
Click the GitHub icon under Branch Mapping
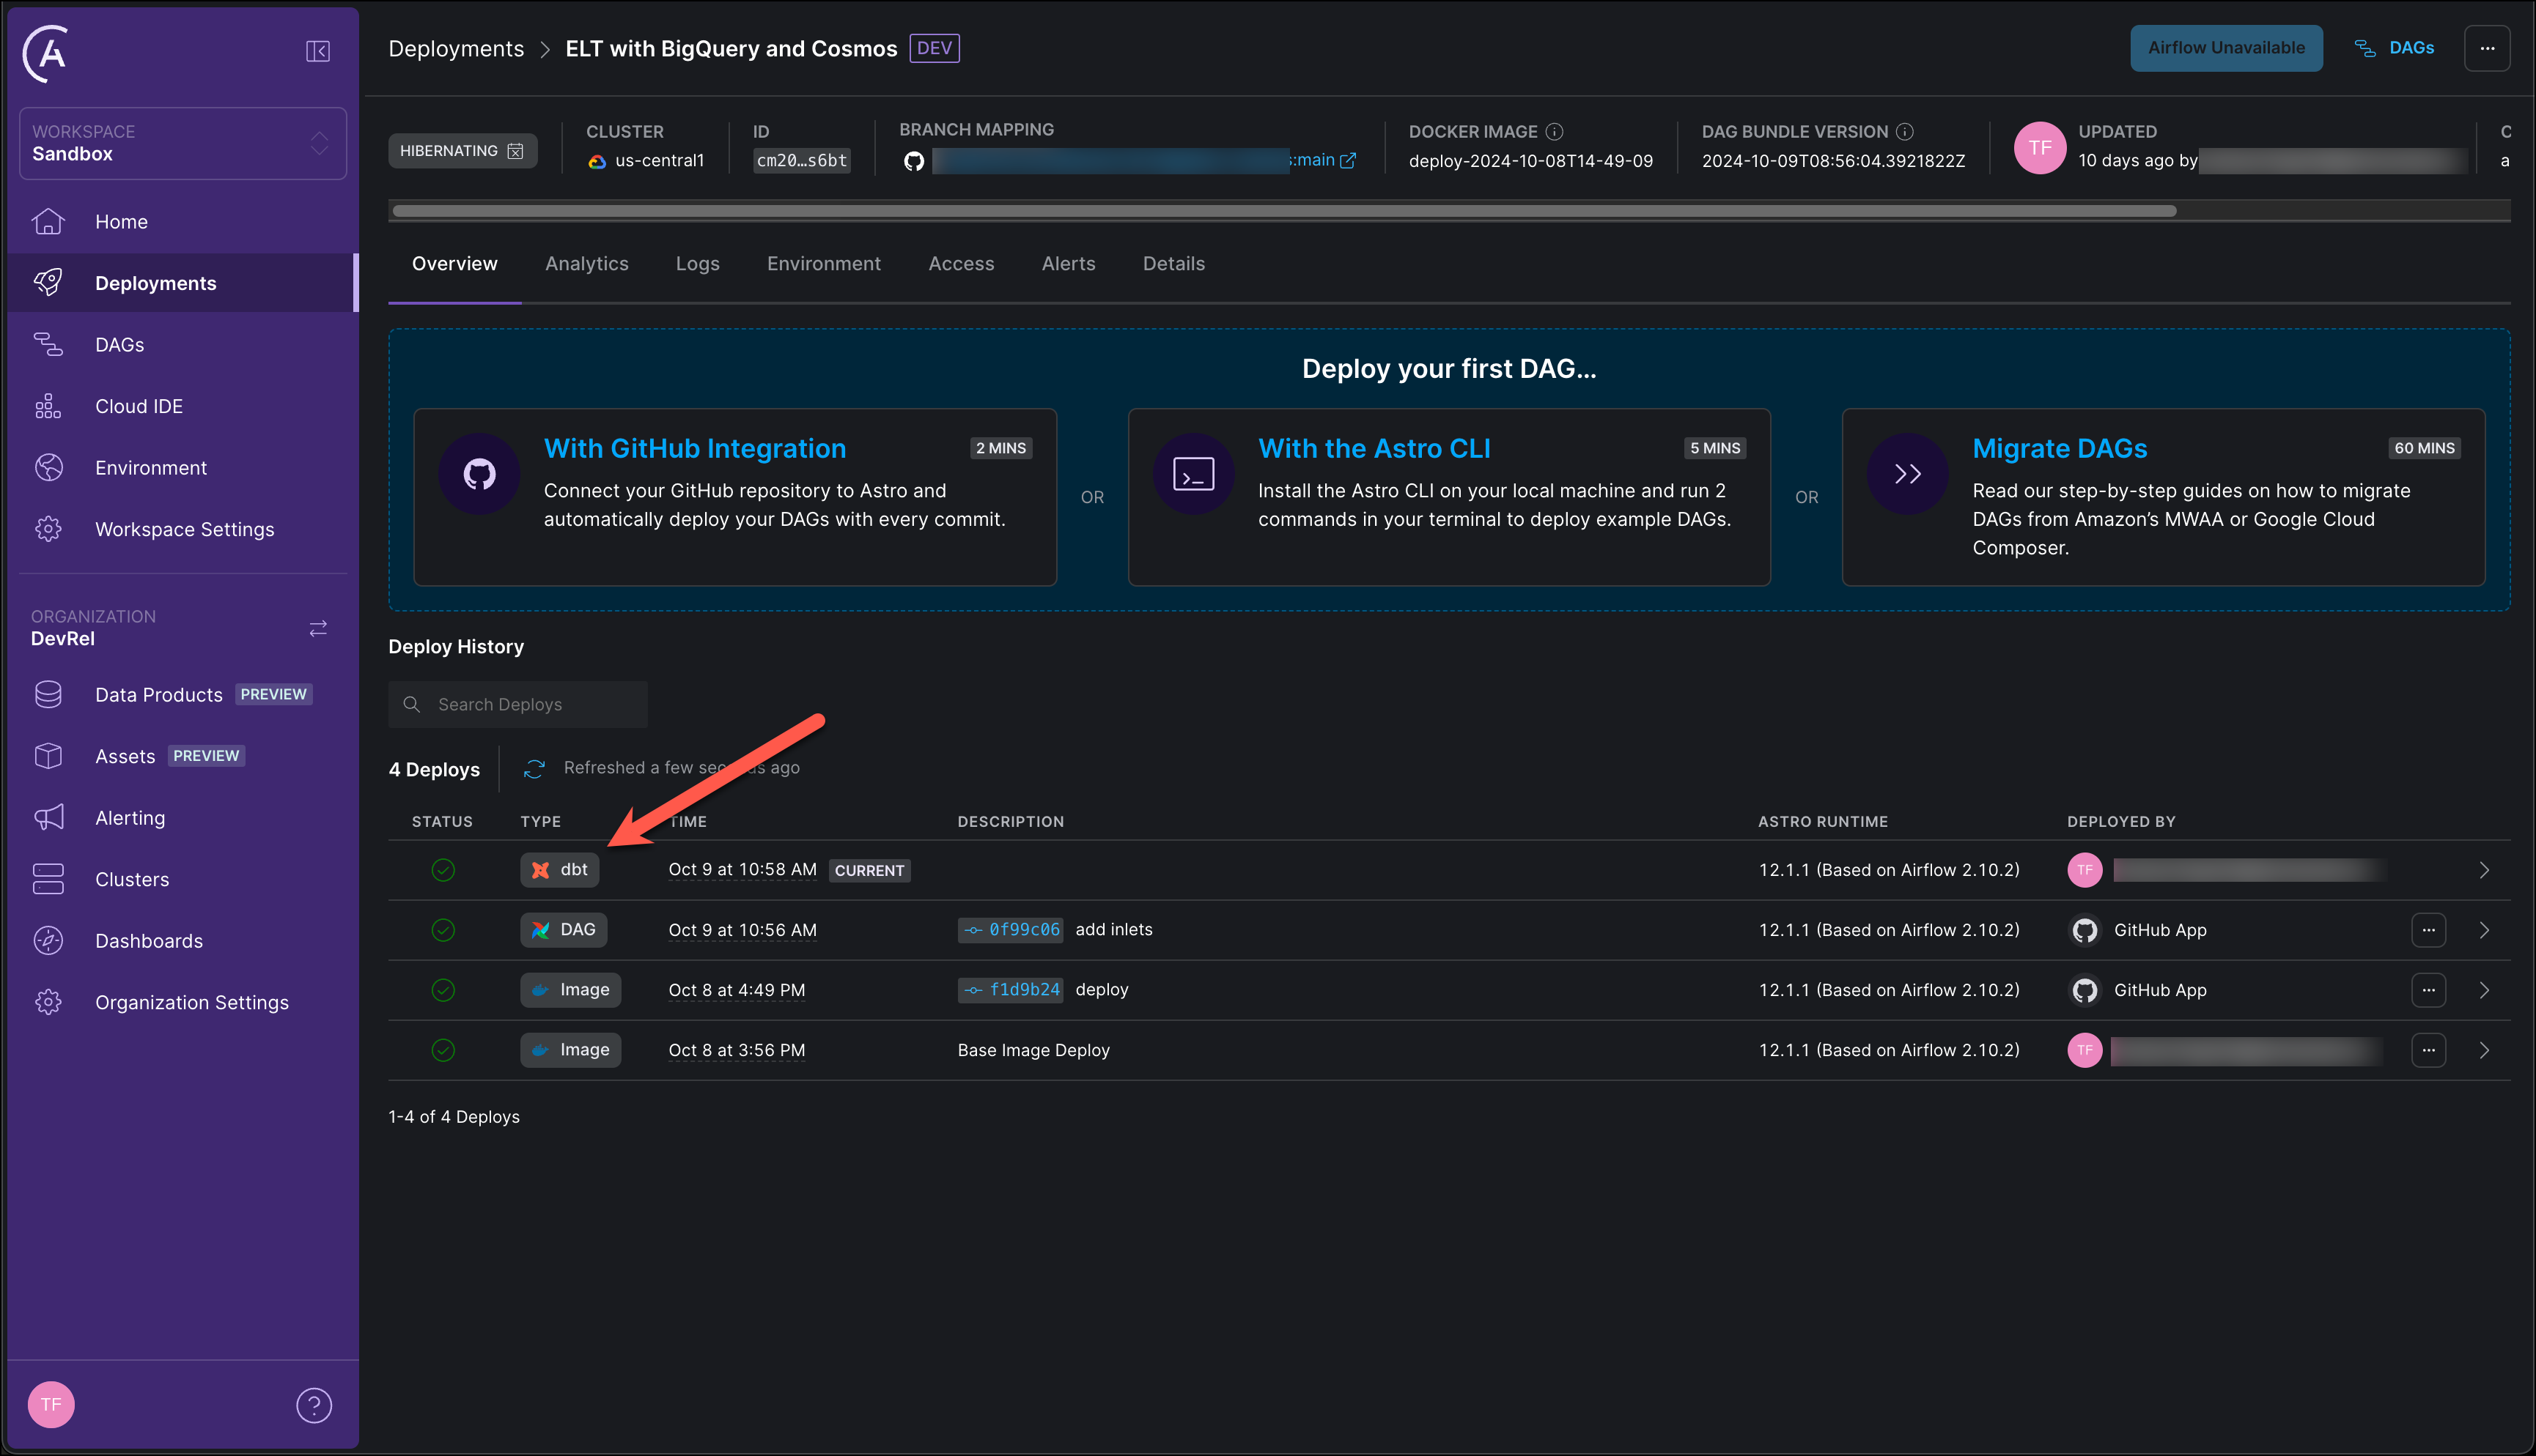pyautogui.click(x=913, y=160)
